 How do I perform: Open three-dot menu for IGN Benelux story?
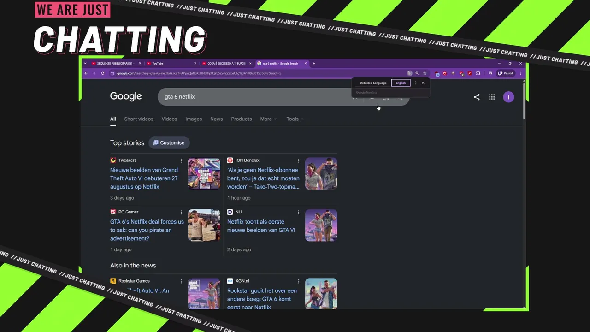[298, 160]
